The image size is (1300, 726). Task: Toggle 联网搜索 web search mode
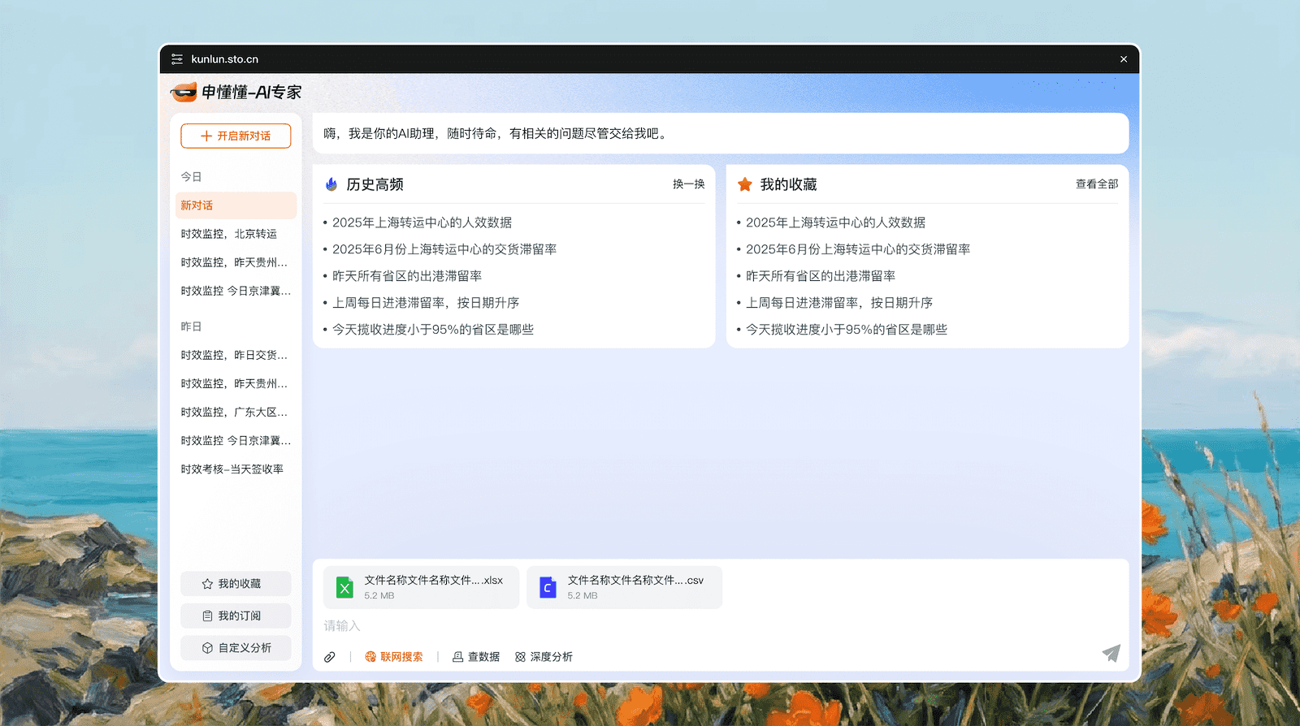tap(394, 657)
